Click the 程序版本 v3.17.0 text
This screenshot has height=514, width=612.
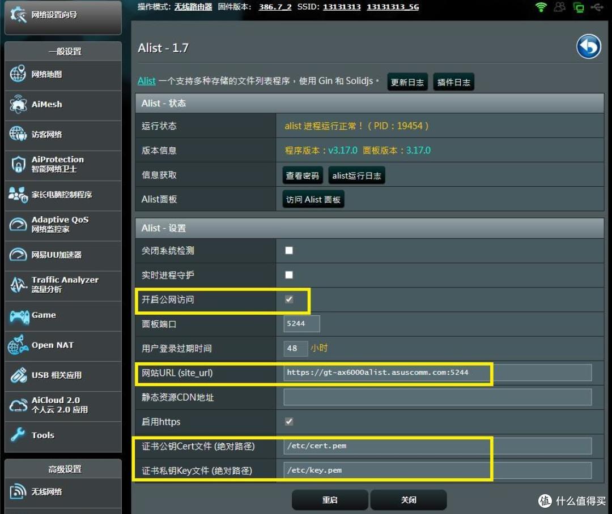(x=321, y=150)
